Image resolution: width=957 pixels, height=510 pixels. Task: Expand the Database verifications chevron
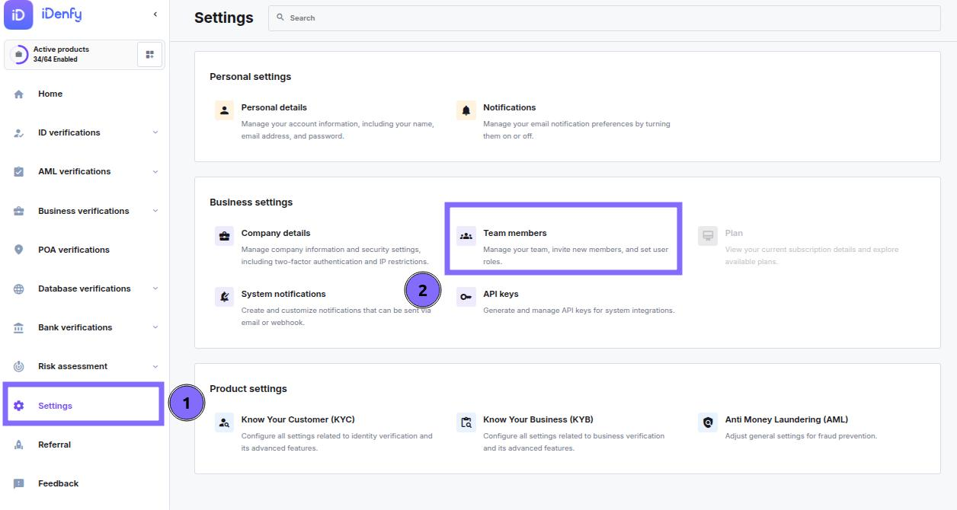[x=155, y=288]
